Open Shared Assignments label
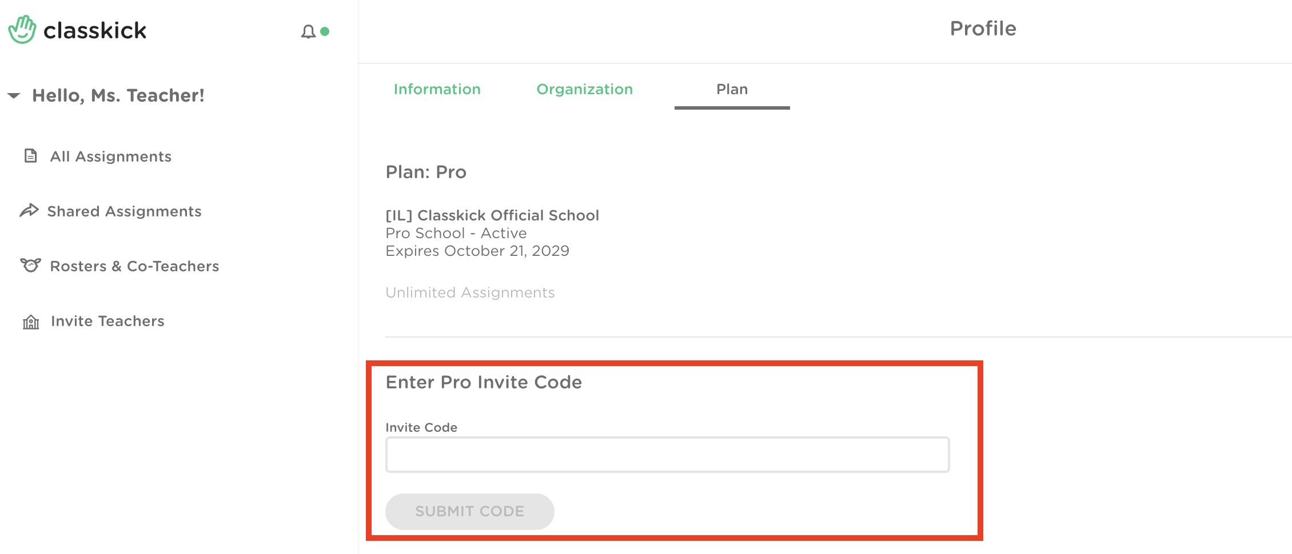Image resolution: width=1292 pixels, height=554 pixels. click(x=124, y=211)
